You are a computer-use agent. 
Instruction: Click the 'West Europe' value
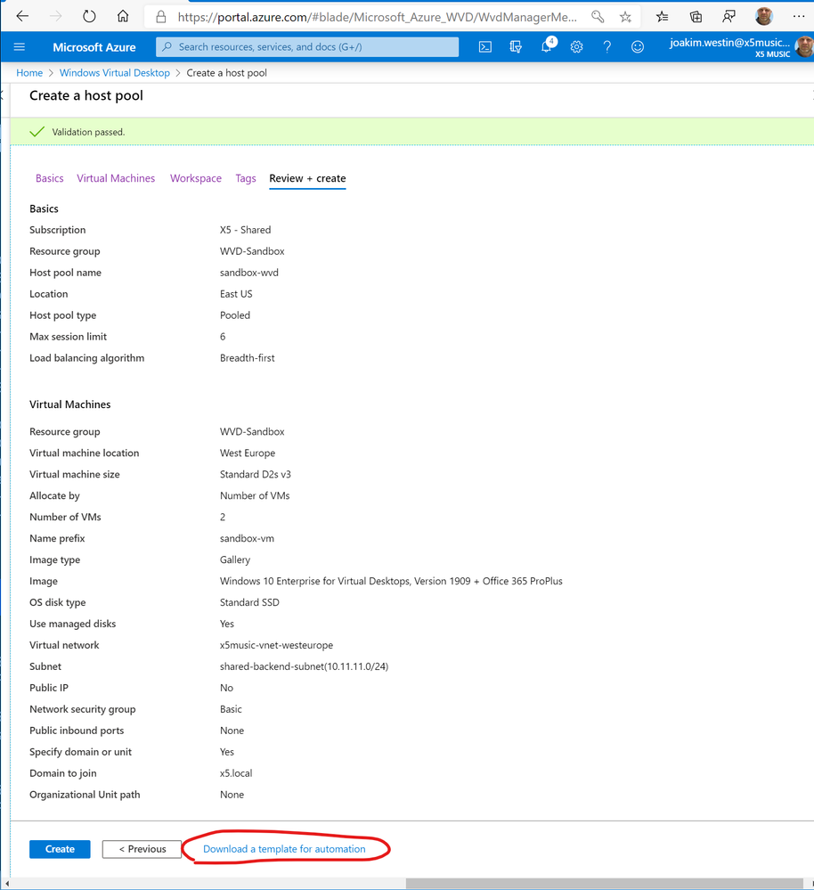coord(248,453)
